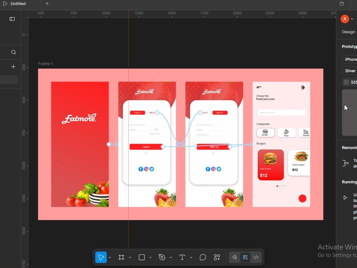Screen dimensions: 357x268
Task: Open the Actions and components tool
Action: click(217, 257)
